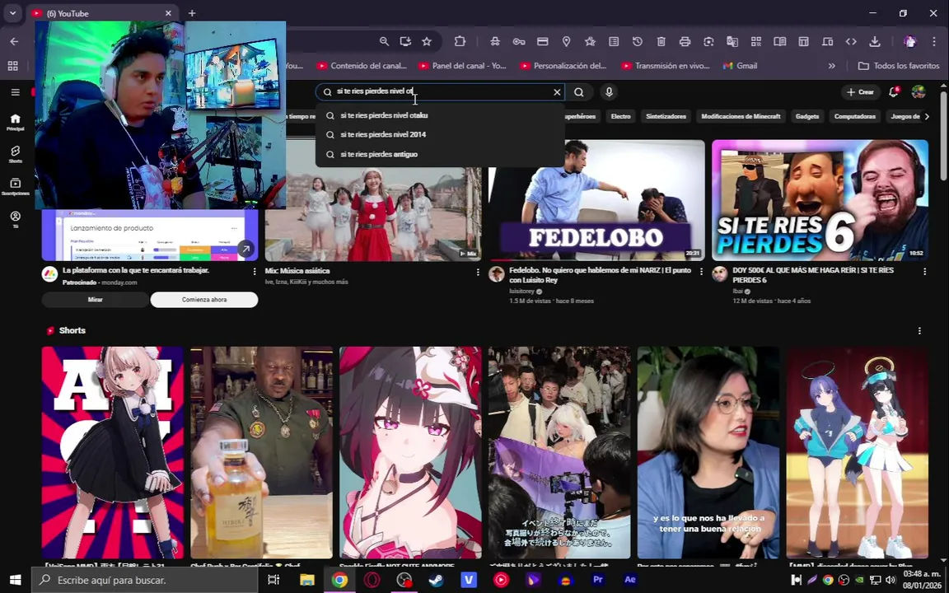Select the Gadgets filter chip
This screenshot has width=949, height=593.
[807, 116]
